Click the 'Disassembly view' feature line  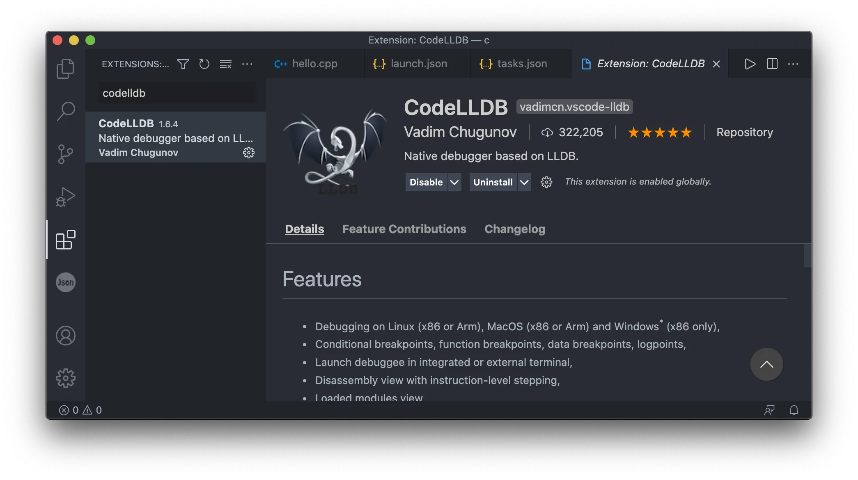tap(437, 380)
